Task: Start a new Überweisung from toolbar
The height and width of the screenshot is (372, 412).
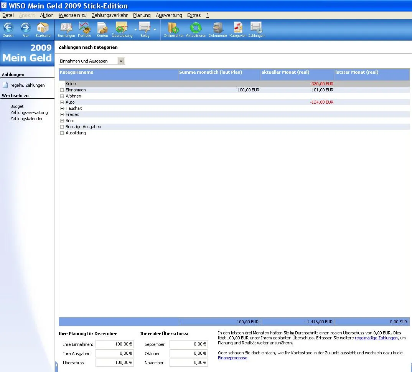Action: point(122,28)
